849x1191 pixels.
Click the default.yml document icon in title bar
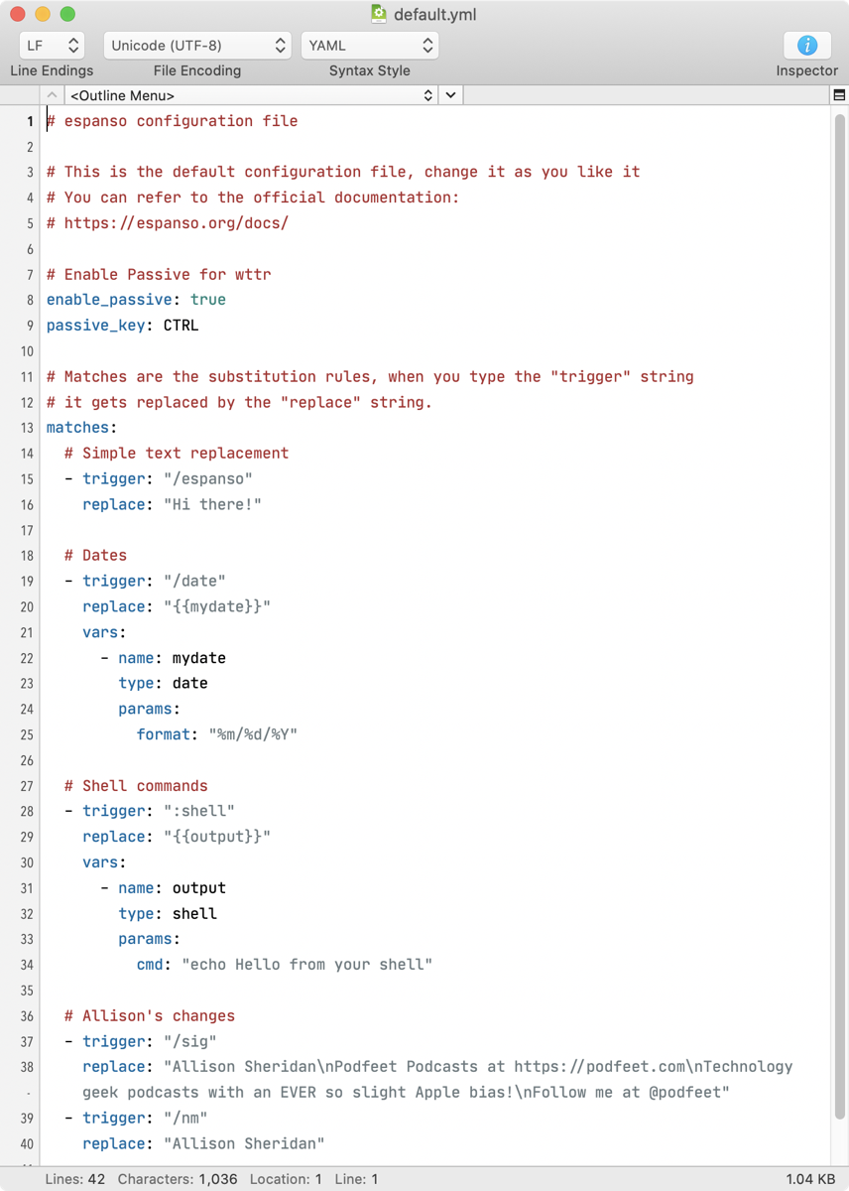pos(379,14)
